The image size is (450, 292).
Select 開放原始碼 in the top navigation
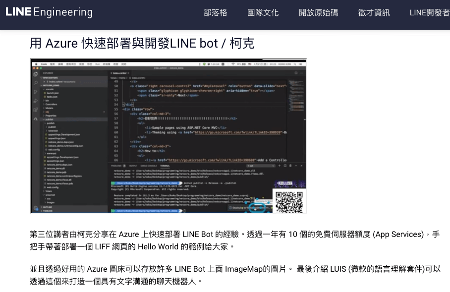point(318,12)
